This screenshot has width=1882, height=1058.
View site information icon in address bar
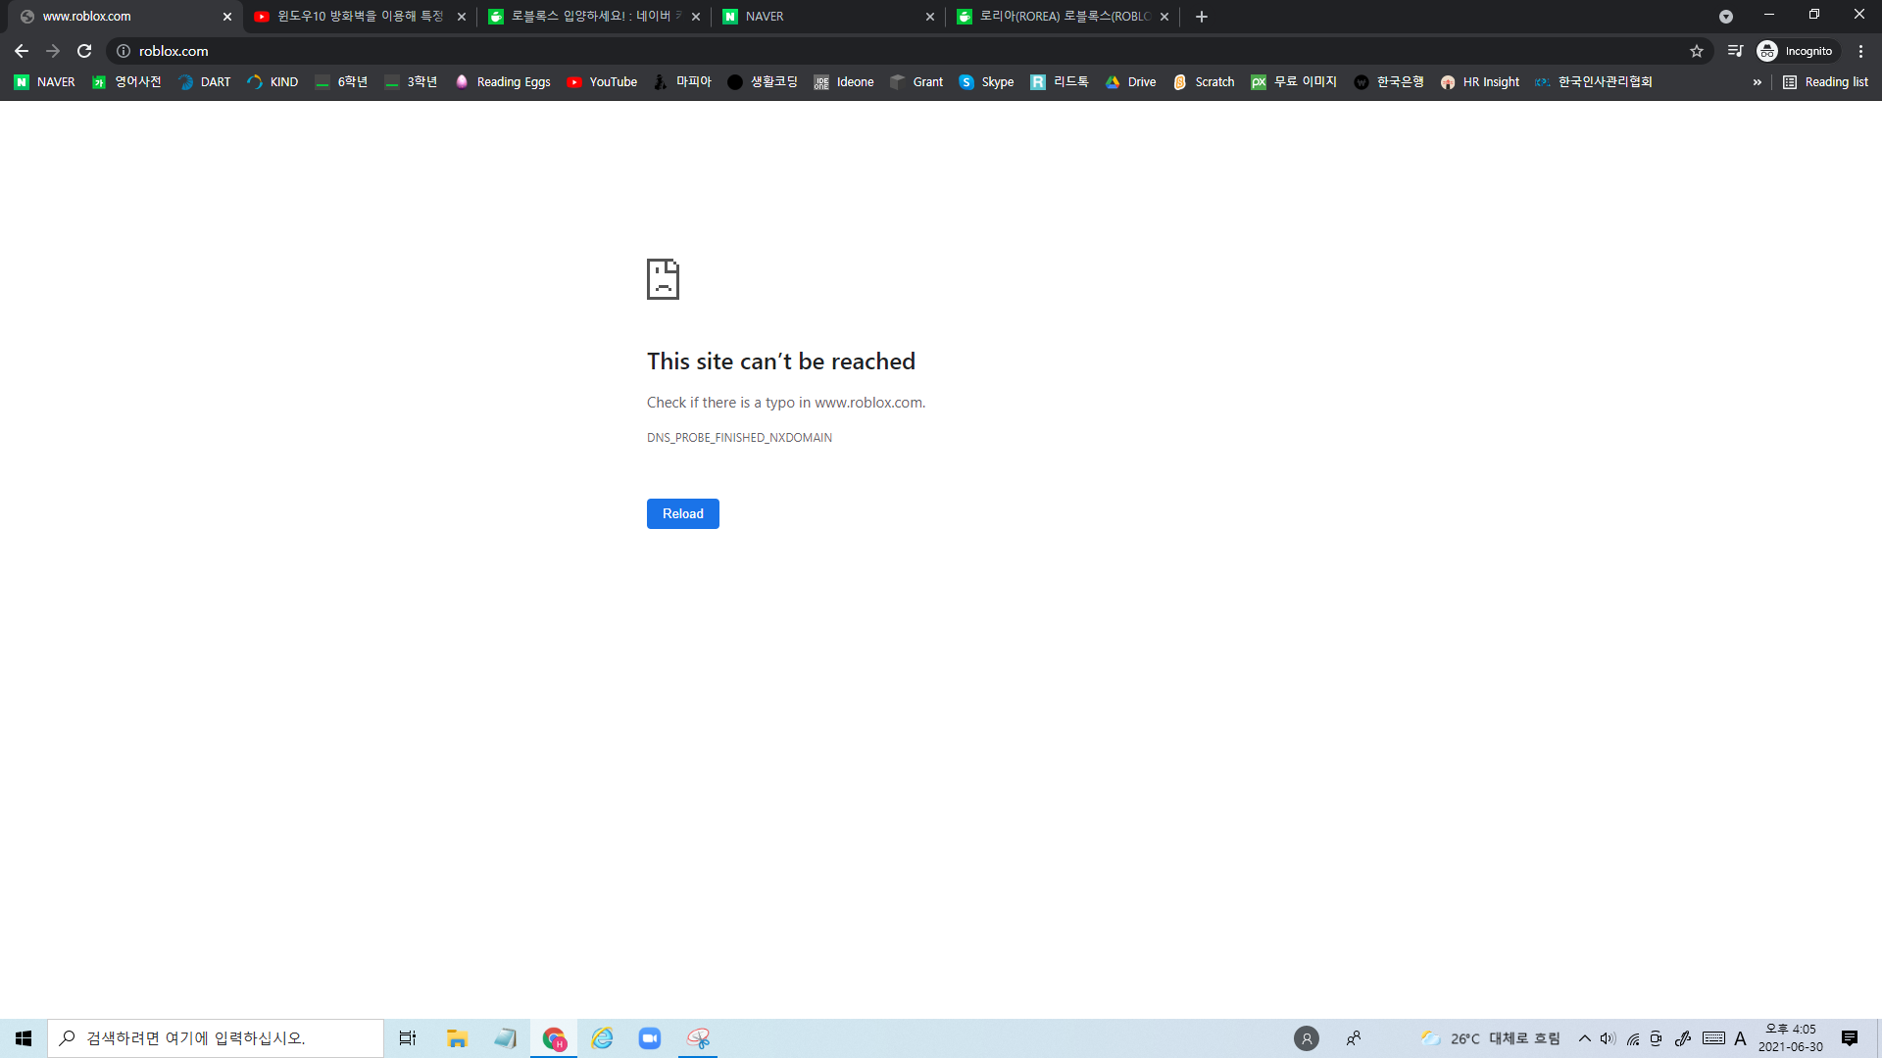click(x=124, y=51)
